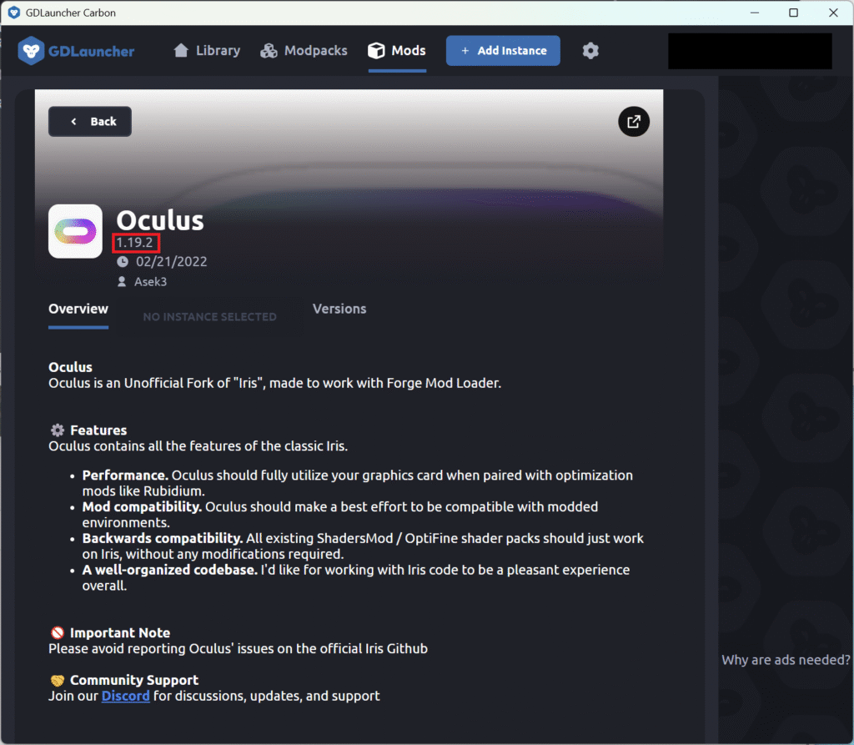
Task: Open settings via the gear icon
Action: click(590, 51)
